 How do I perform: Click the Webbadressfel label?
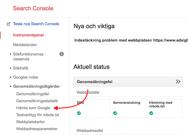90,130
